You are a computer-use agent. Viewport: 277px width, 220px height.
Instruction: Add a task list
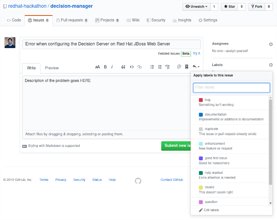pyautogui.click(x=167, y=67)
